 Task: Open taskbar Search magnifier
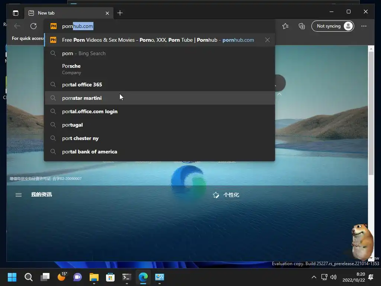pos(28,277)
